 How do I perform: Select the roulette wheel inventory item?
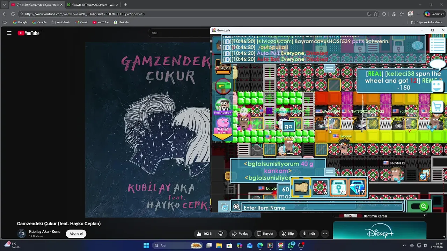320,188
